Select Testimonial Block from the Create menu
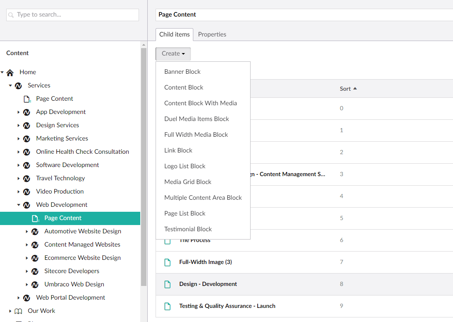Screen dimensions: 453x322 pyautogui.click(x=188, y=229)
